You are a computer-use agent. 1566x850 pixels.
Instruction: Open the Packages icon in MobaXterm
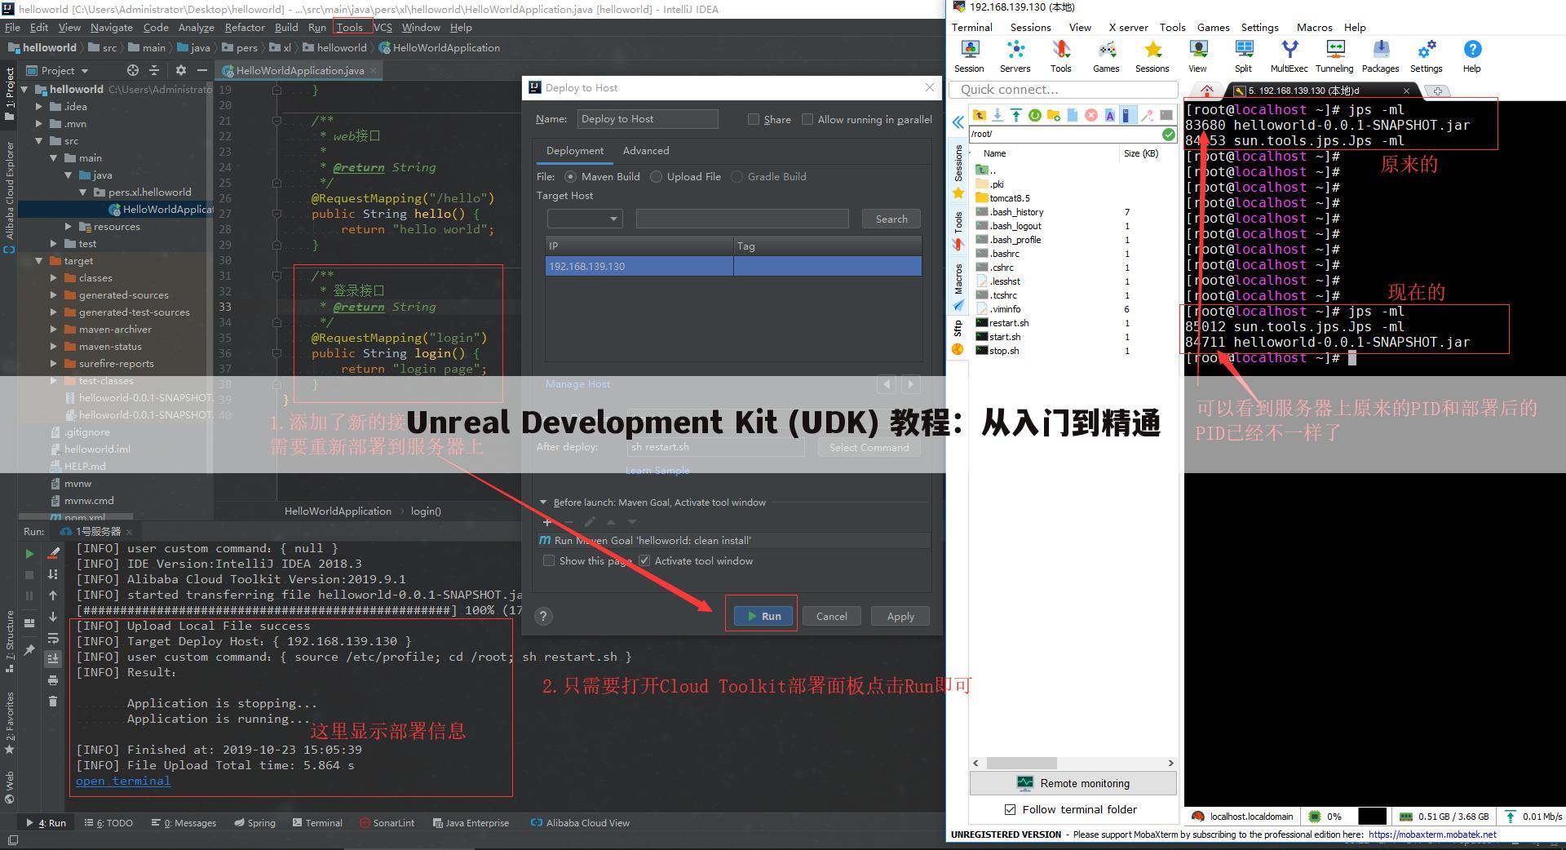click(1380, 56)
